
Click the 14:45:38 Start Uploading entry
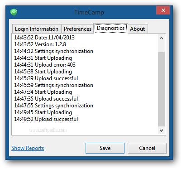point(43,72)
